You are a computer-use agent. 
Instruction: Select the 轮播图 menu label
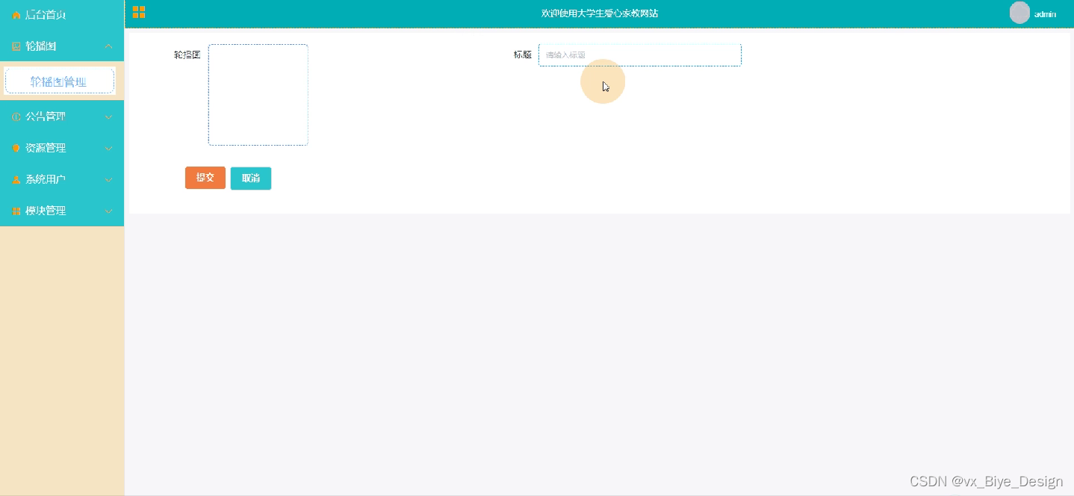coord(41,46)
